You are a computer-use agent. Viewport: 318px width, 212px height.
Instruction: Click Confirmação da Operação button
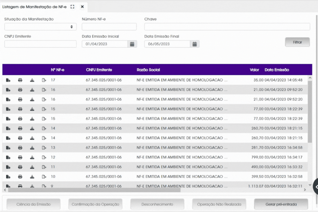point(95,204)
